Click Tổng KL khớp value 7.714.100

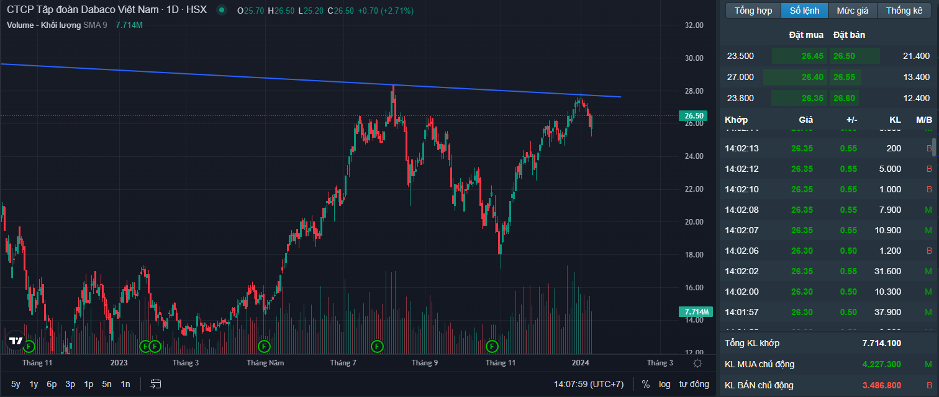[x=882, y=343]
